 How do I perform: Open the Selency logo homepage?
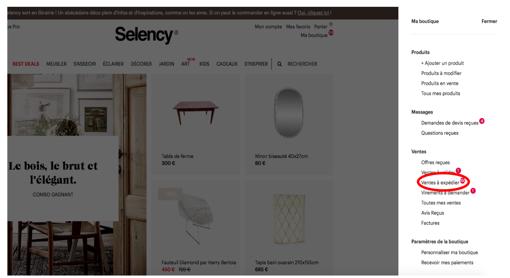coord(146,35)
